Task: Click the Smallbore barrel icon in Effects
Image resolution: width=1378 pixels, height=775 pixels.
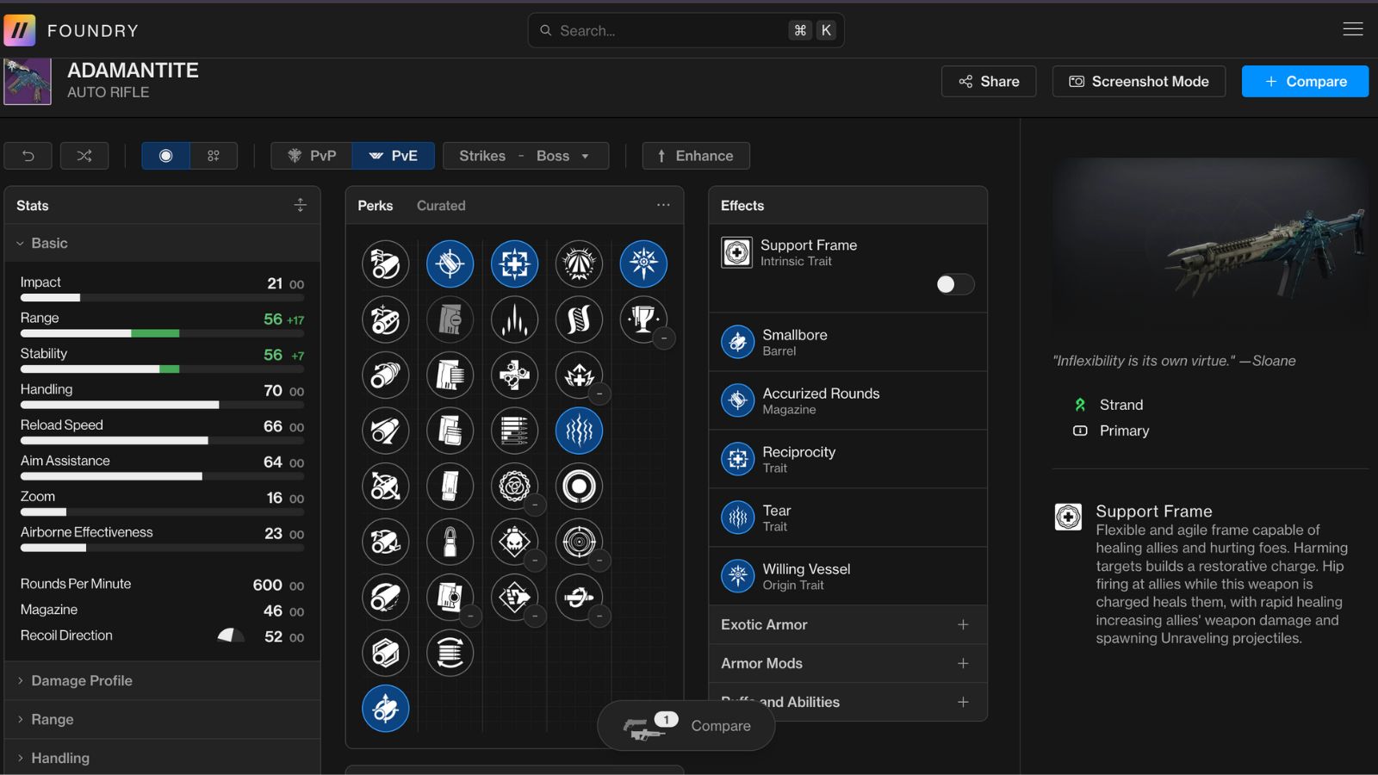Action: pyautogui.click(x=737, y=342)
